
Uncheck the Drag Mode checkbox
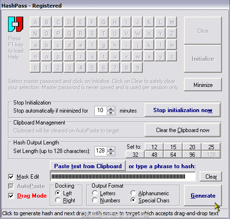[x=11, y=196]
